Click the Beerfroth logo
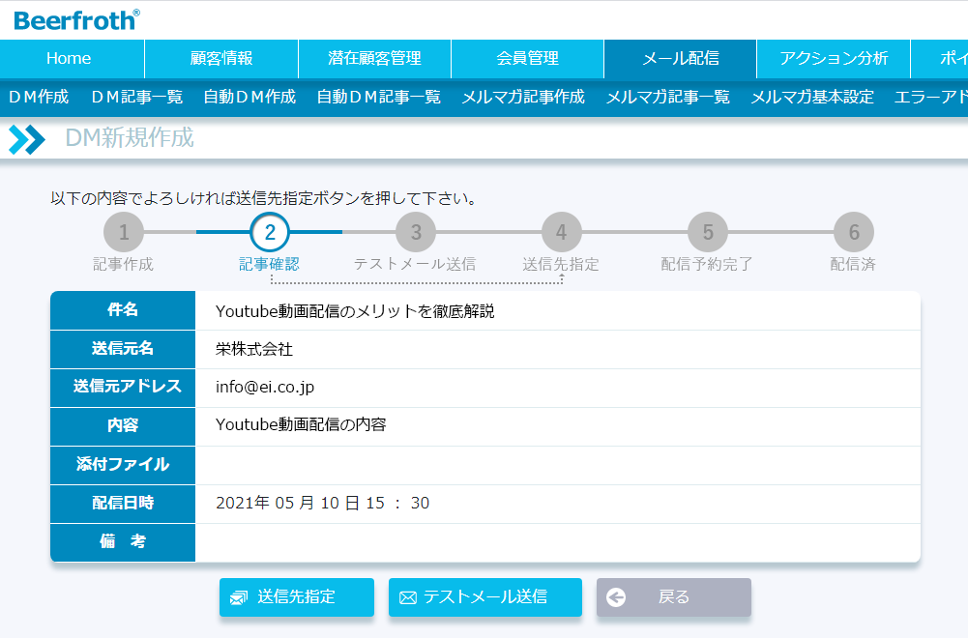The height and width of the screenshot is (638, 968). 76,19
